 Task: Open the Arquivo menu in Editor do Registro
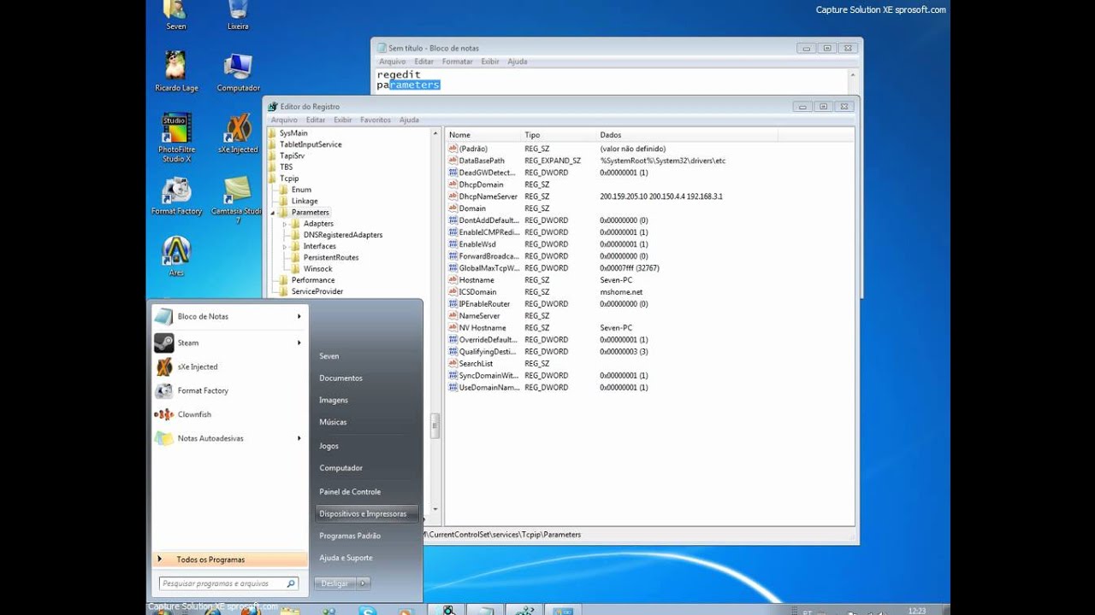284,120
